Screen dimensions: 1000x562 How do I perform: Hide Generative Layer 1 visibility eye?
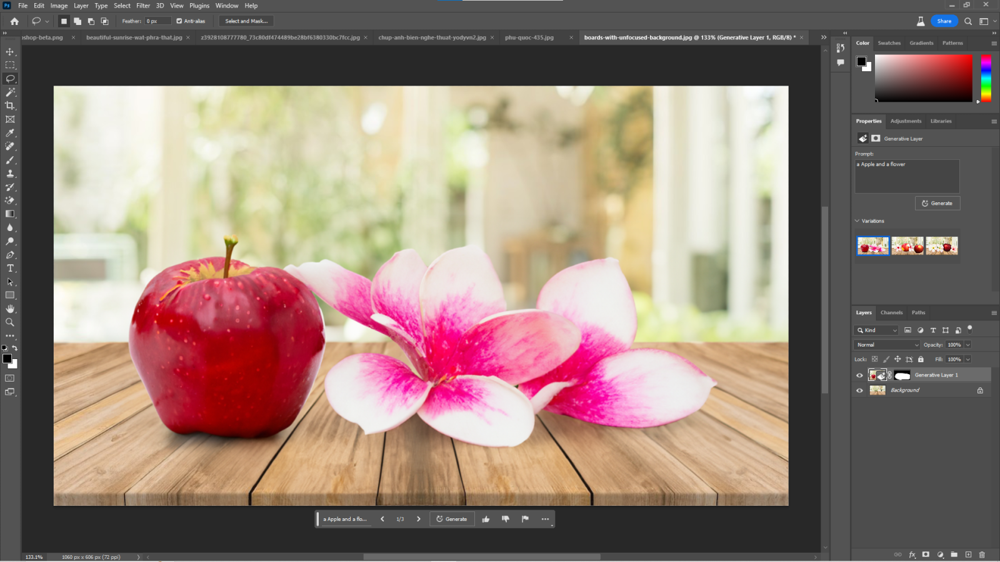pyautogui.click(x=859, y=375)
